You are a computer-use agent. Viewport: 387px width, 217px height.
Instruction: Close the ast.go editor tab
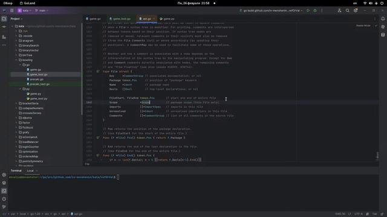point(154,19)
